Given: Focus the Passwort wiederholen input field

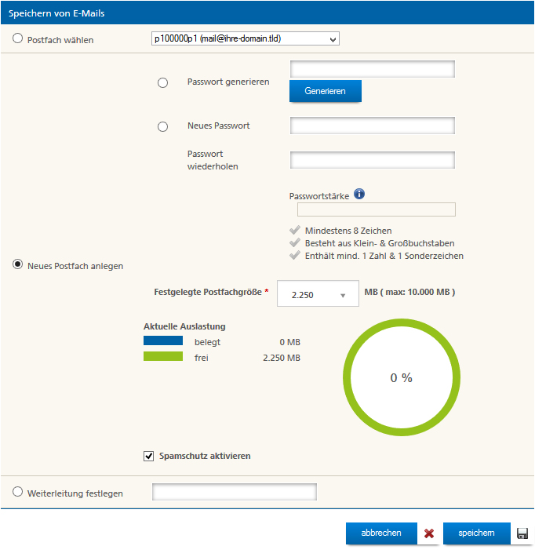Looking at the screenshot, I should 373,160.
